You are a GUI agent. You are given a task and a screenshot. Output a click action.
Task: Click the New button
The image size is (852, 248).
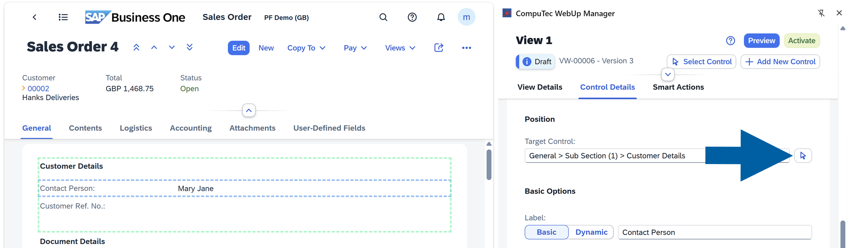click(266, 48)
